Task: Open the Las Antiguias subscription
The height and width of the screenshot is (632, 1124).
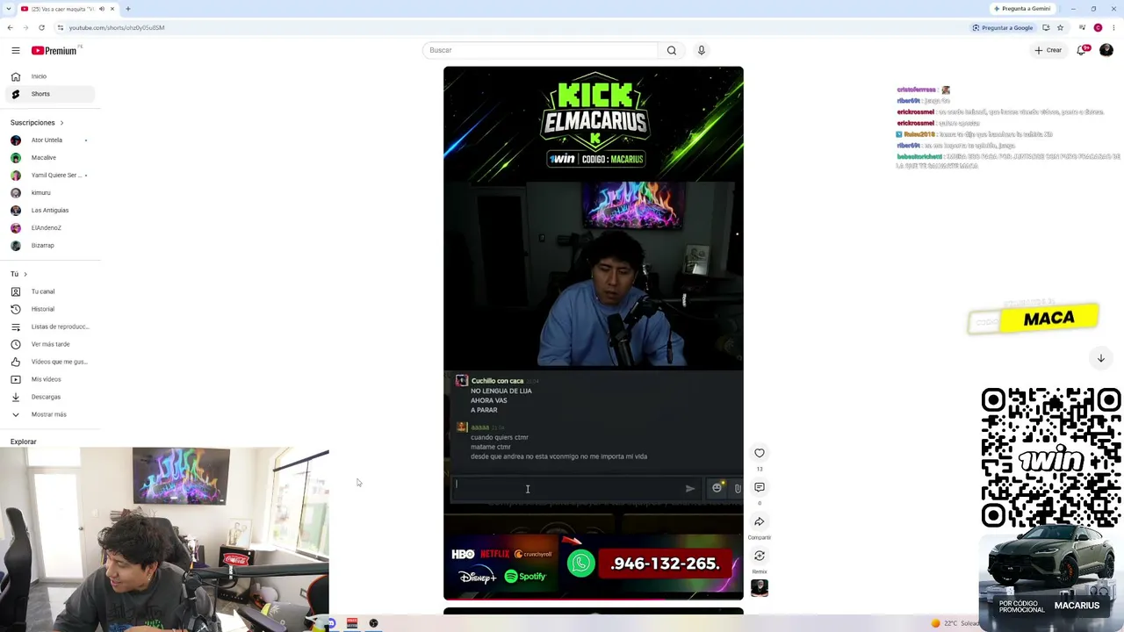Action: 49,211
